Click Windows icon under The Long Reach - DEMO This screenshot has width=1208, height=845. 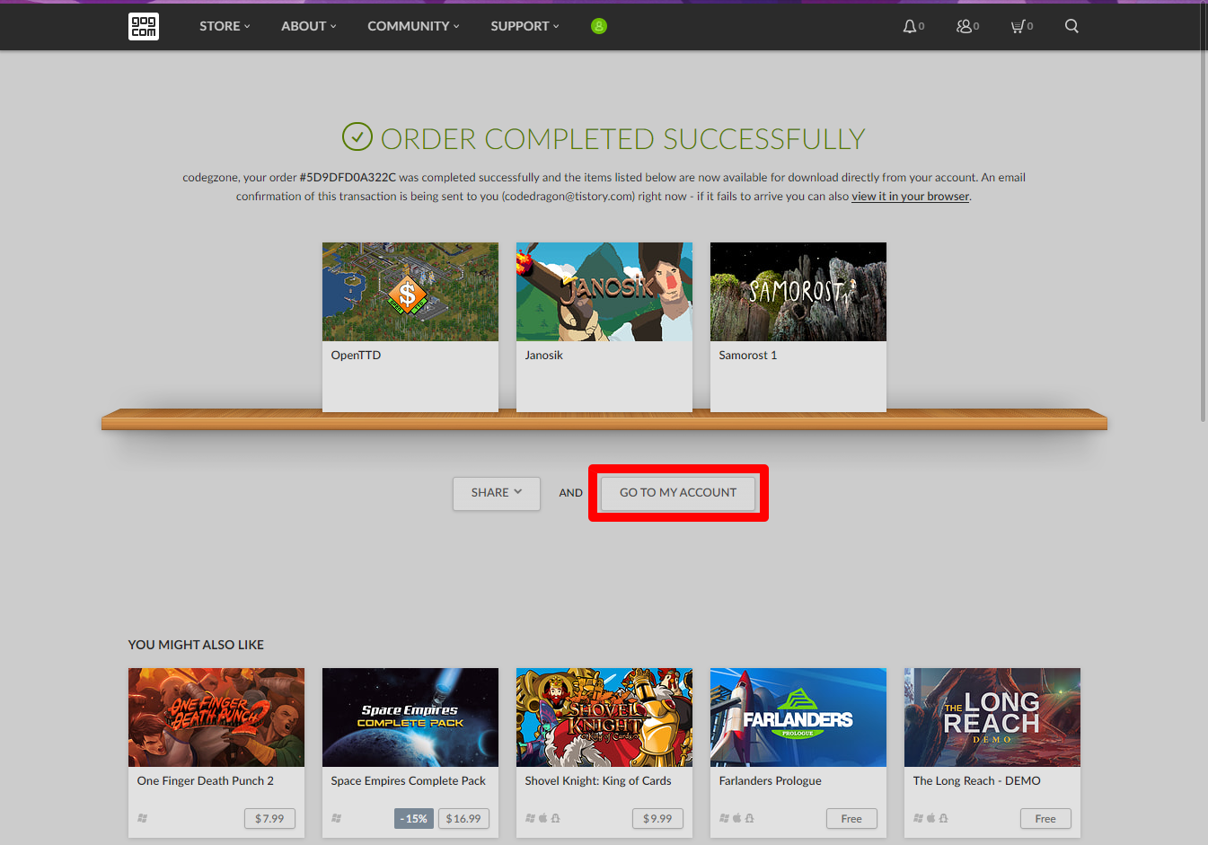(918, 818)
